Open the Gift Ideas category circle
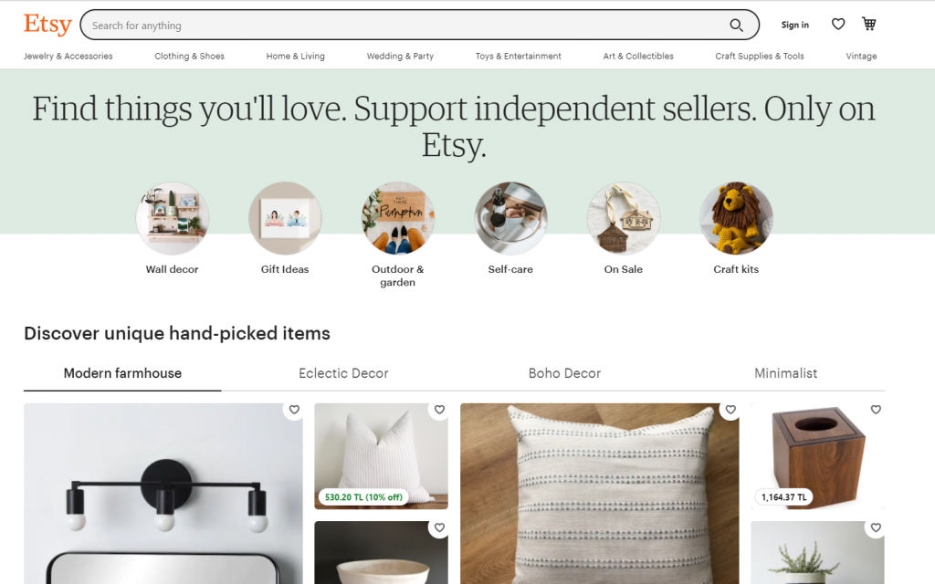The width and height of the screenshot is (935, 584). pyautogui.click(x=285, y=217)
